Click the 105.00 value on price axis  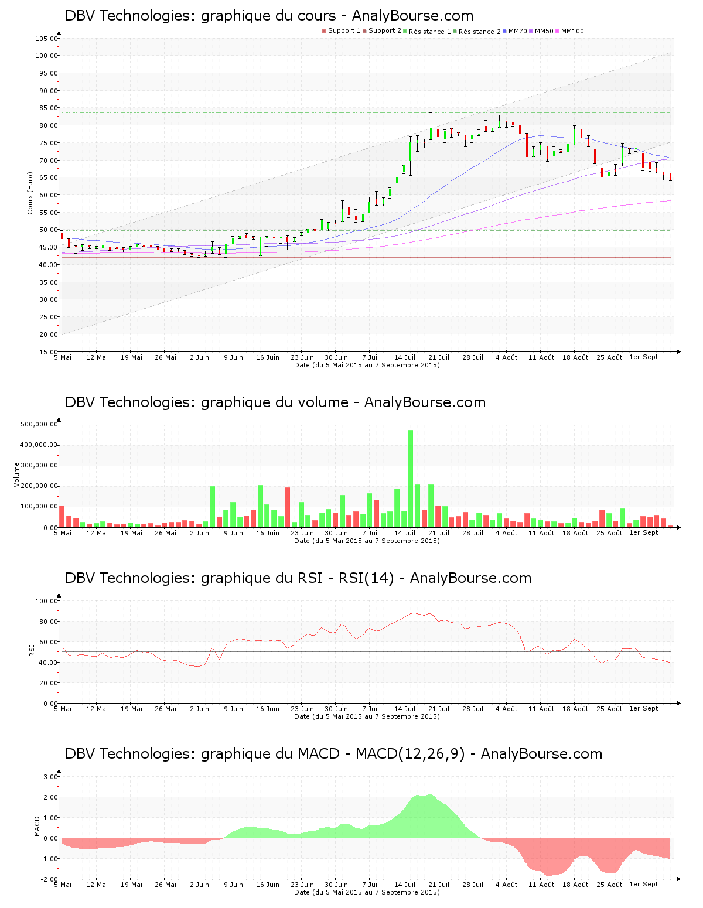46,39
